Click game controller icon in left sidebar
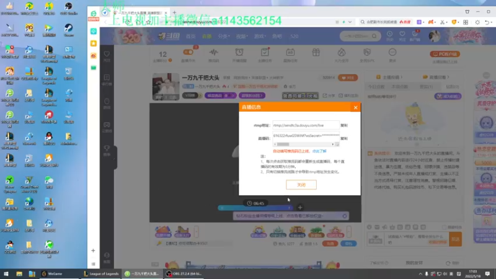 point(107,126)
